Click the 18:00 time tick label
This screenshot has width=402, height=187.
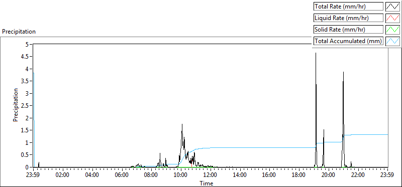(x=299, y=175)
